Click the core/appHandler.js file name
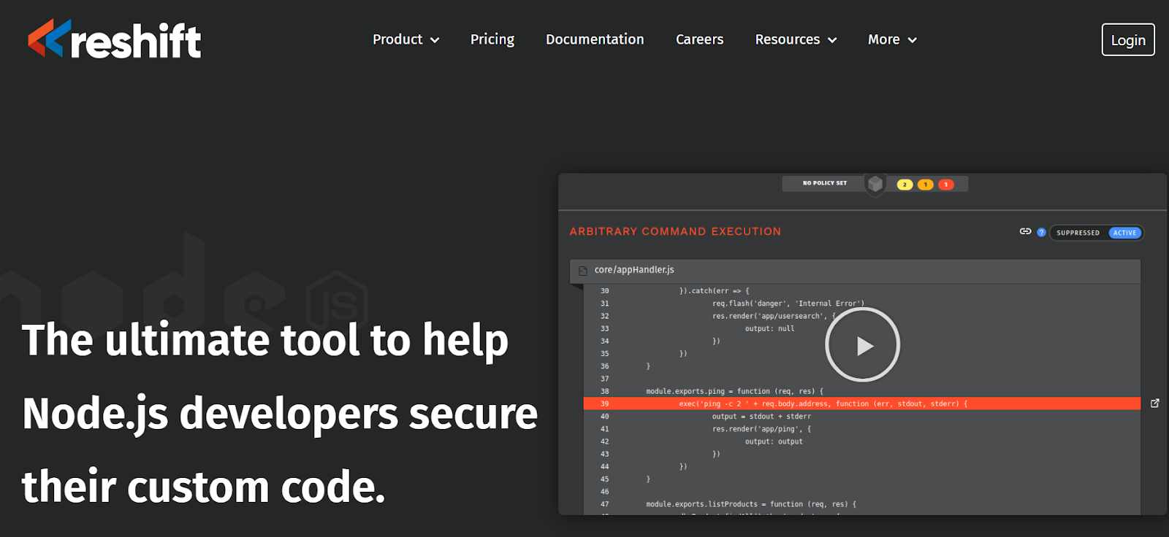 (634, 270)
